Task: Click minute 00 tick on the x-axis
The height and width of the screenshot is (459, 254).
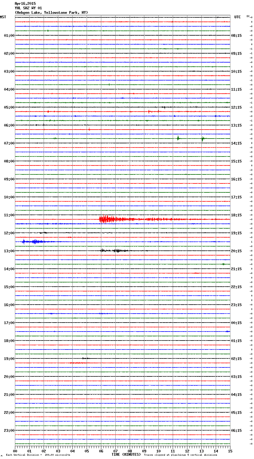Action: [x=15, y=451]
